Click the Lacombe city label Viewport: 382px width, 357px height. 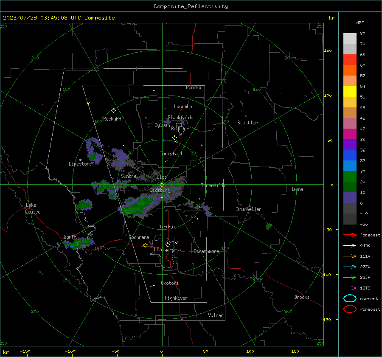pyautogui.click(x=183, y=107)
